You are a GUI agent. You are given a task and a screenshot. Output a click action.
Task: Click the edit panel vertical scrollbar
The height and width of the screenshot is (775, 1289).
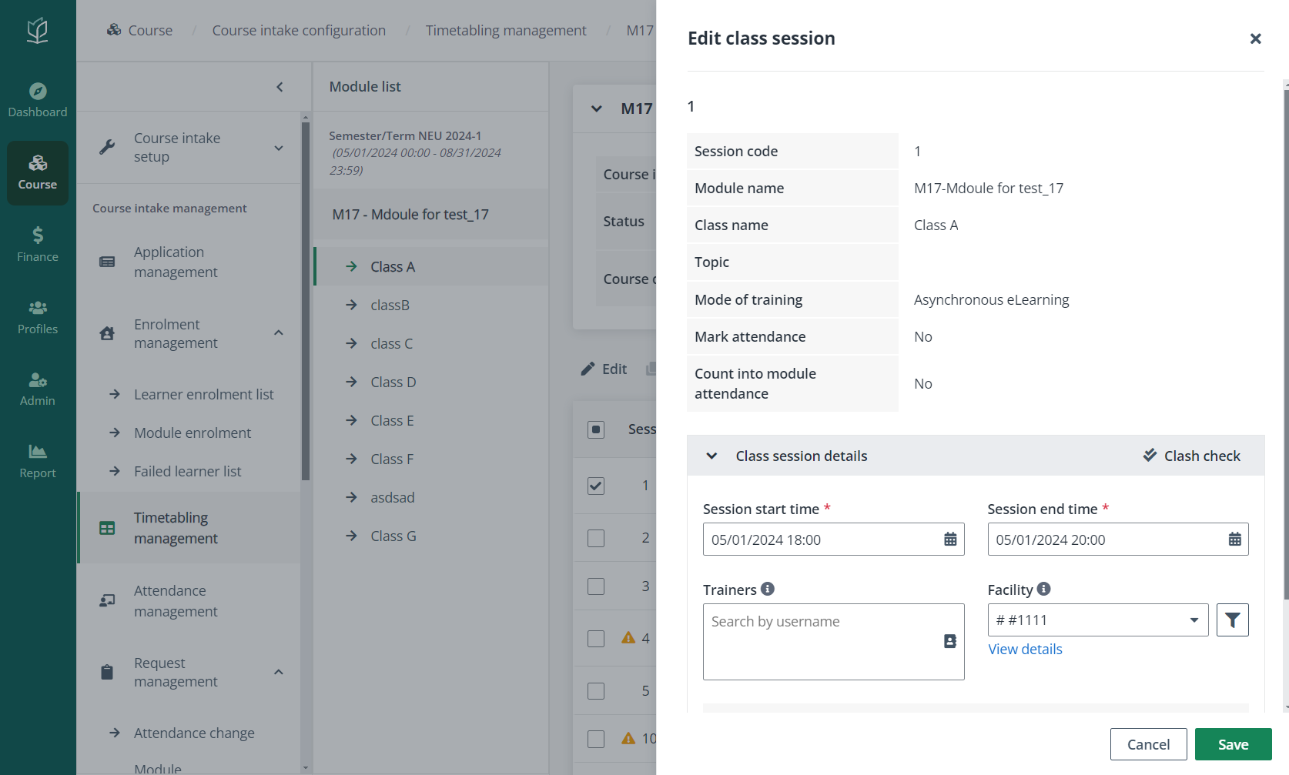(1286, 346)
